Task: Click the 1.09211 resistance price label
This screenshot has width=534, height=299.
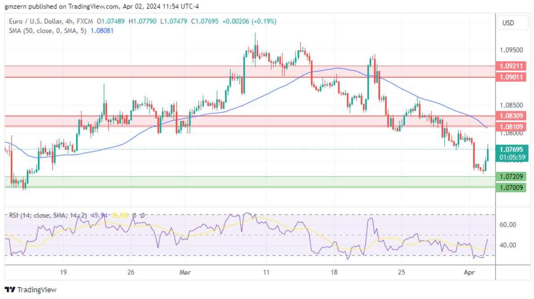Action: (x=511, y=66)
